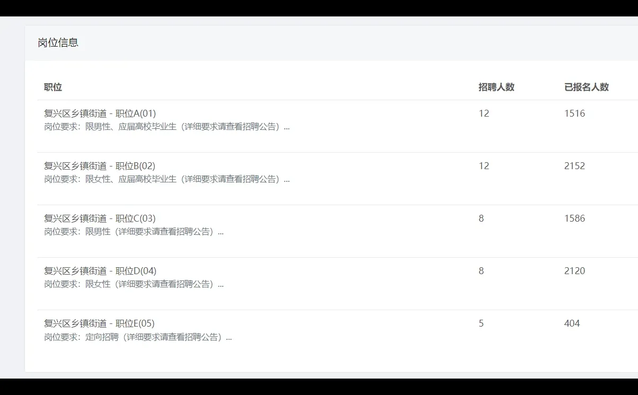The width and height of the screenshot is (638, 395).
Task: Sort by the 职位 column header
Action: click(x=53, y=87)
